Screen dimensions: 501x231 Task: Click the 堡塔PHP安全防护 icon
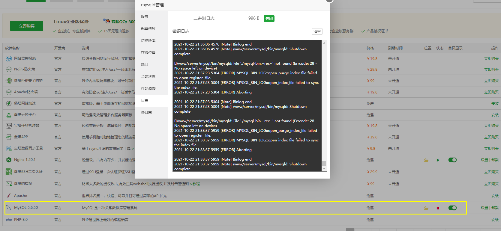click(9, 81)
